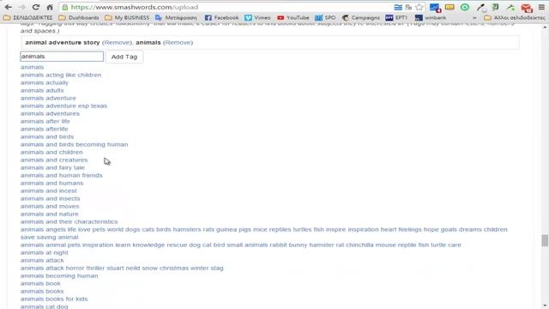Select the 'animals and birds' suggestion
Viewport: 549px width, 309px height.
pos(47,136)
